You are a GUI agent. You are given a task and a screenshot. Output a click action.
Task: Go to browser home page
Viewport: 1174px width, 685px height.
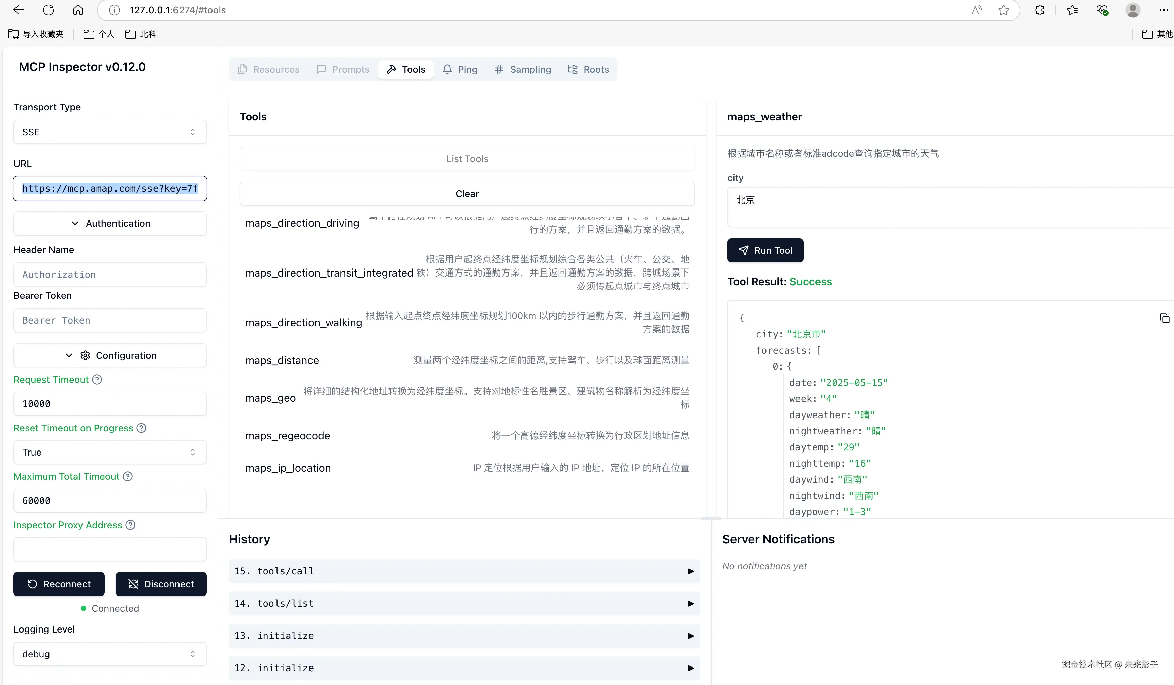tap(78, 10)
